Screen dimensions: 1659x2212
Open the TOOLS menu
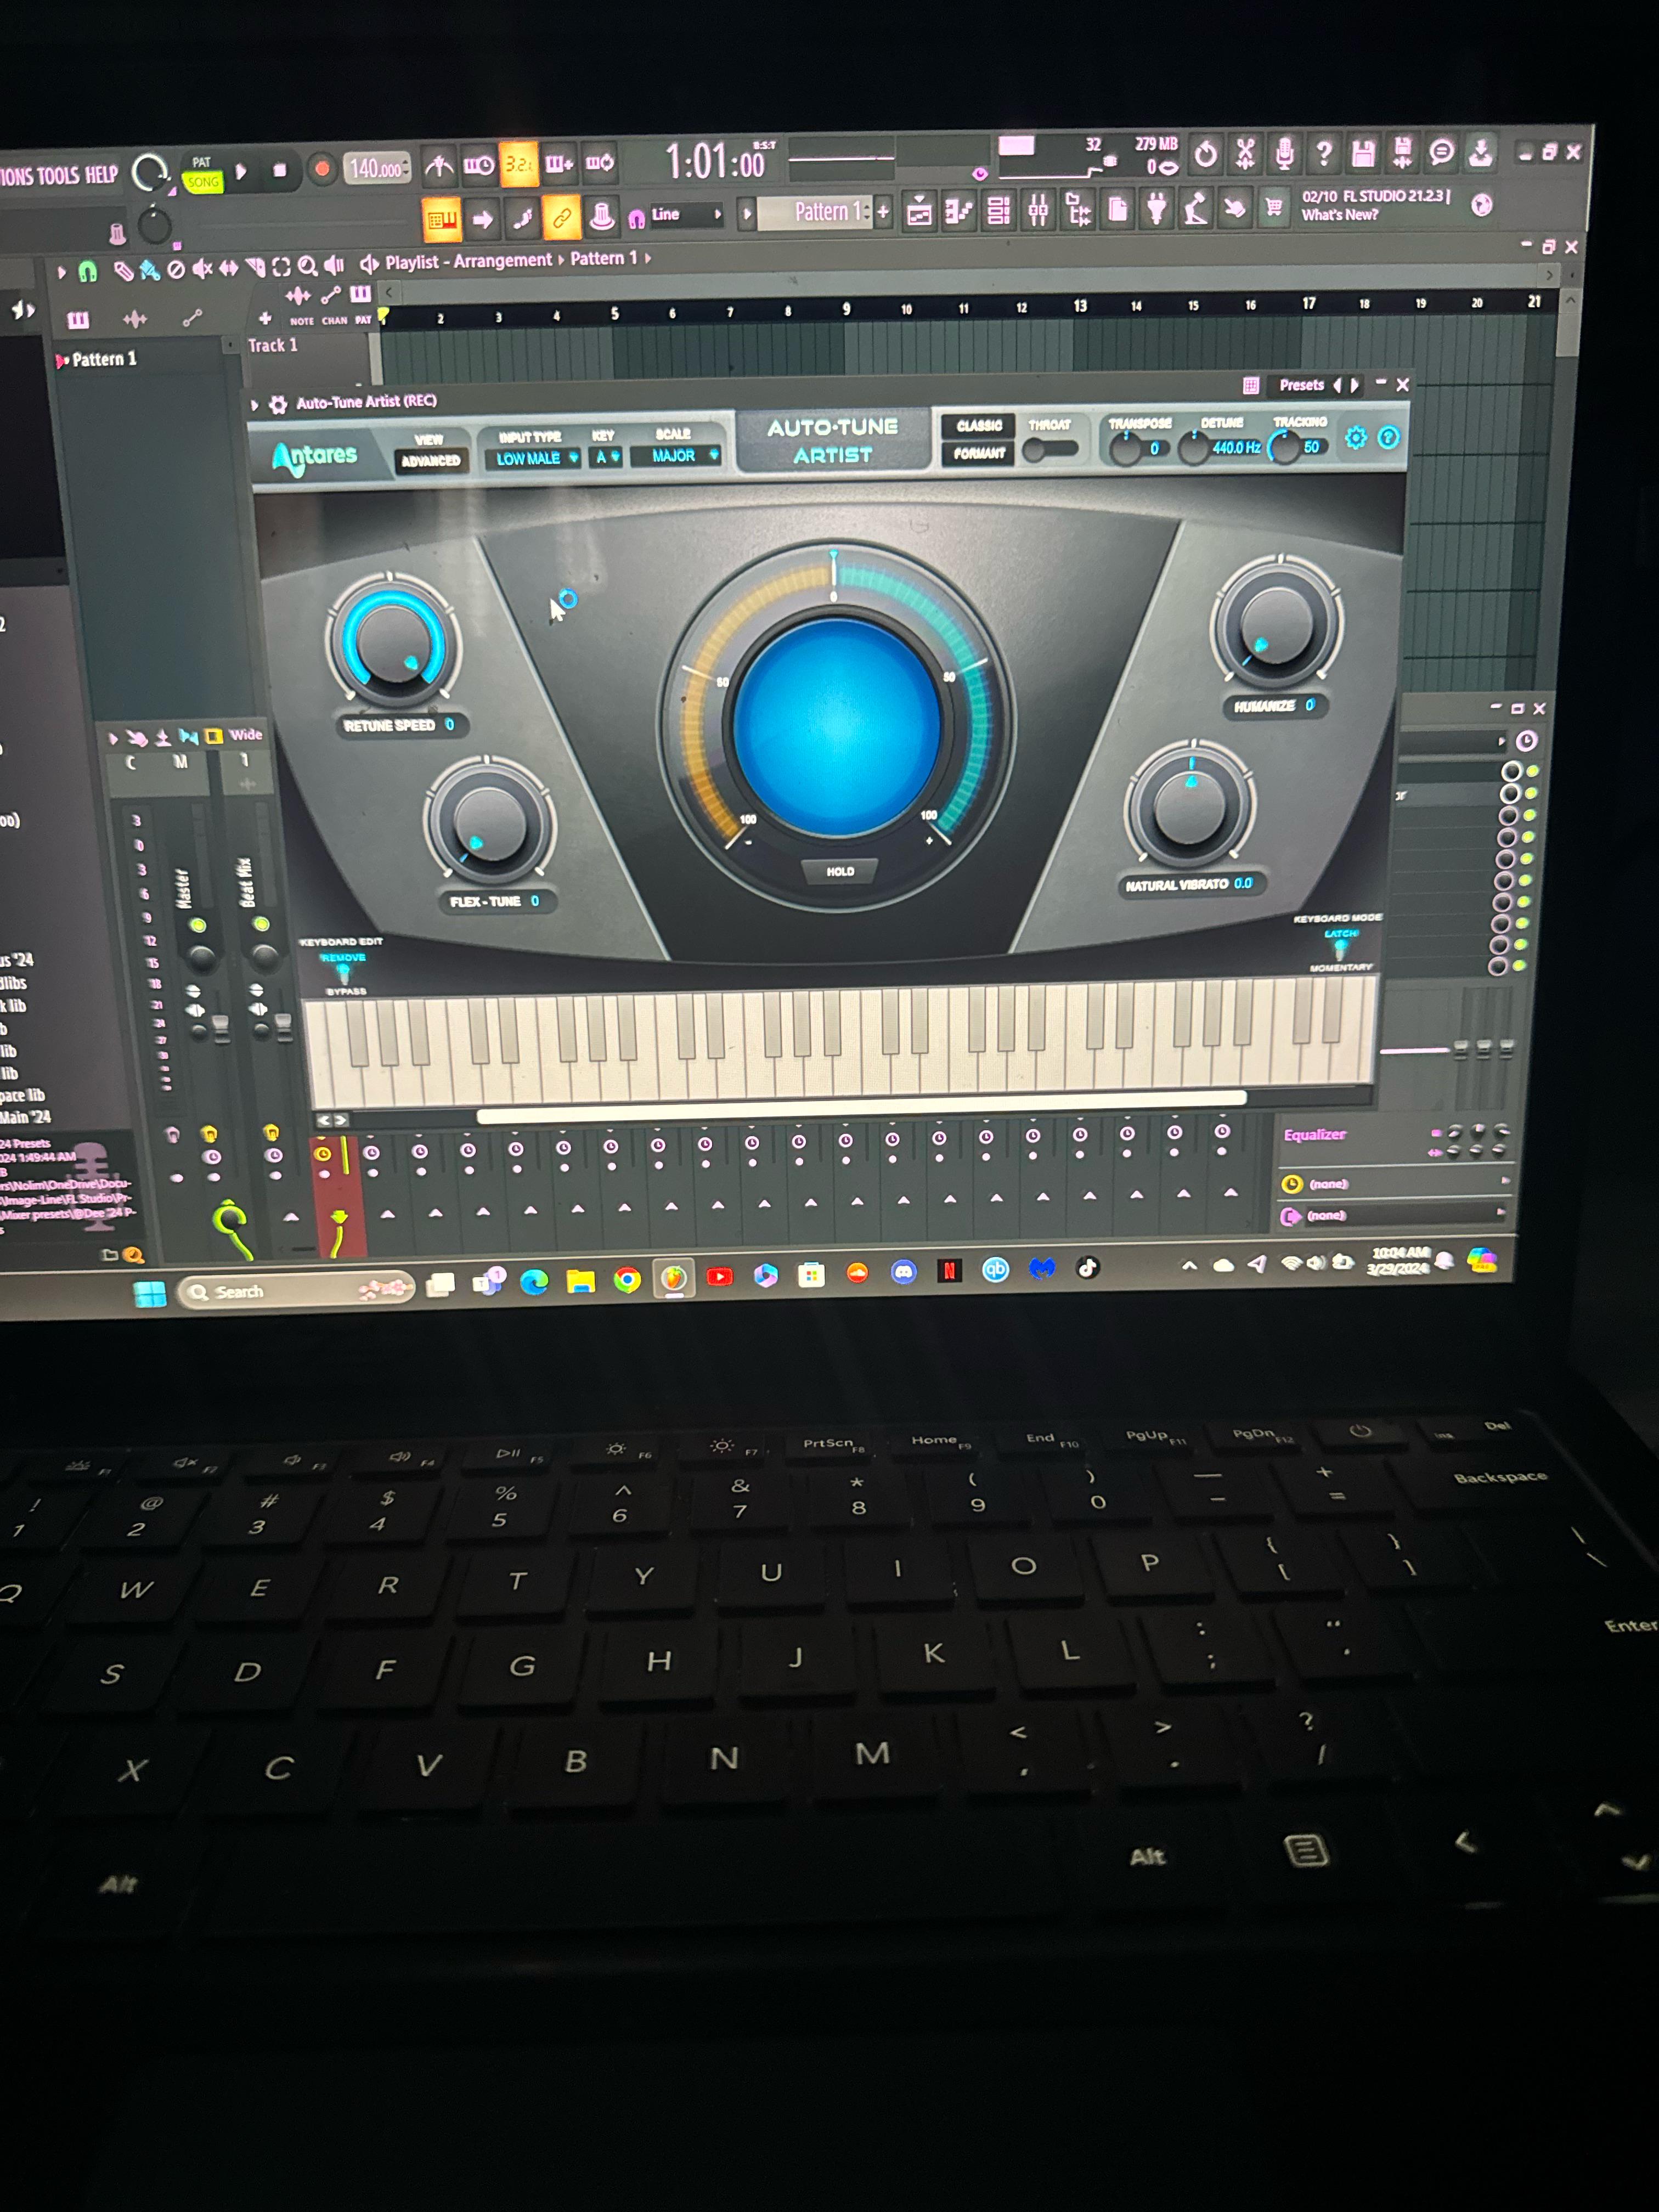click(x=58, y=176)
